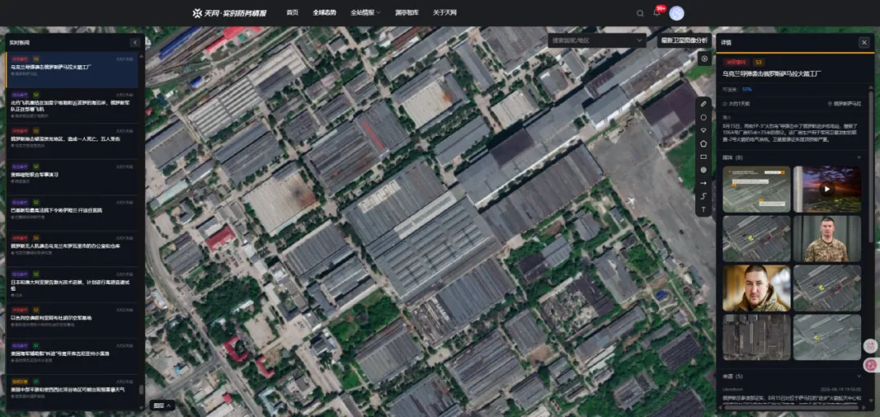
Task: Click the details panel vertical scrollbar
Action: (x=871, y=169)
